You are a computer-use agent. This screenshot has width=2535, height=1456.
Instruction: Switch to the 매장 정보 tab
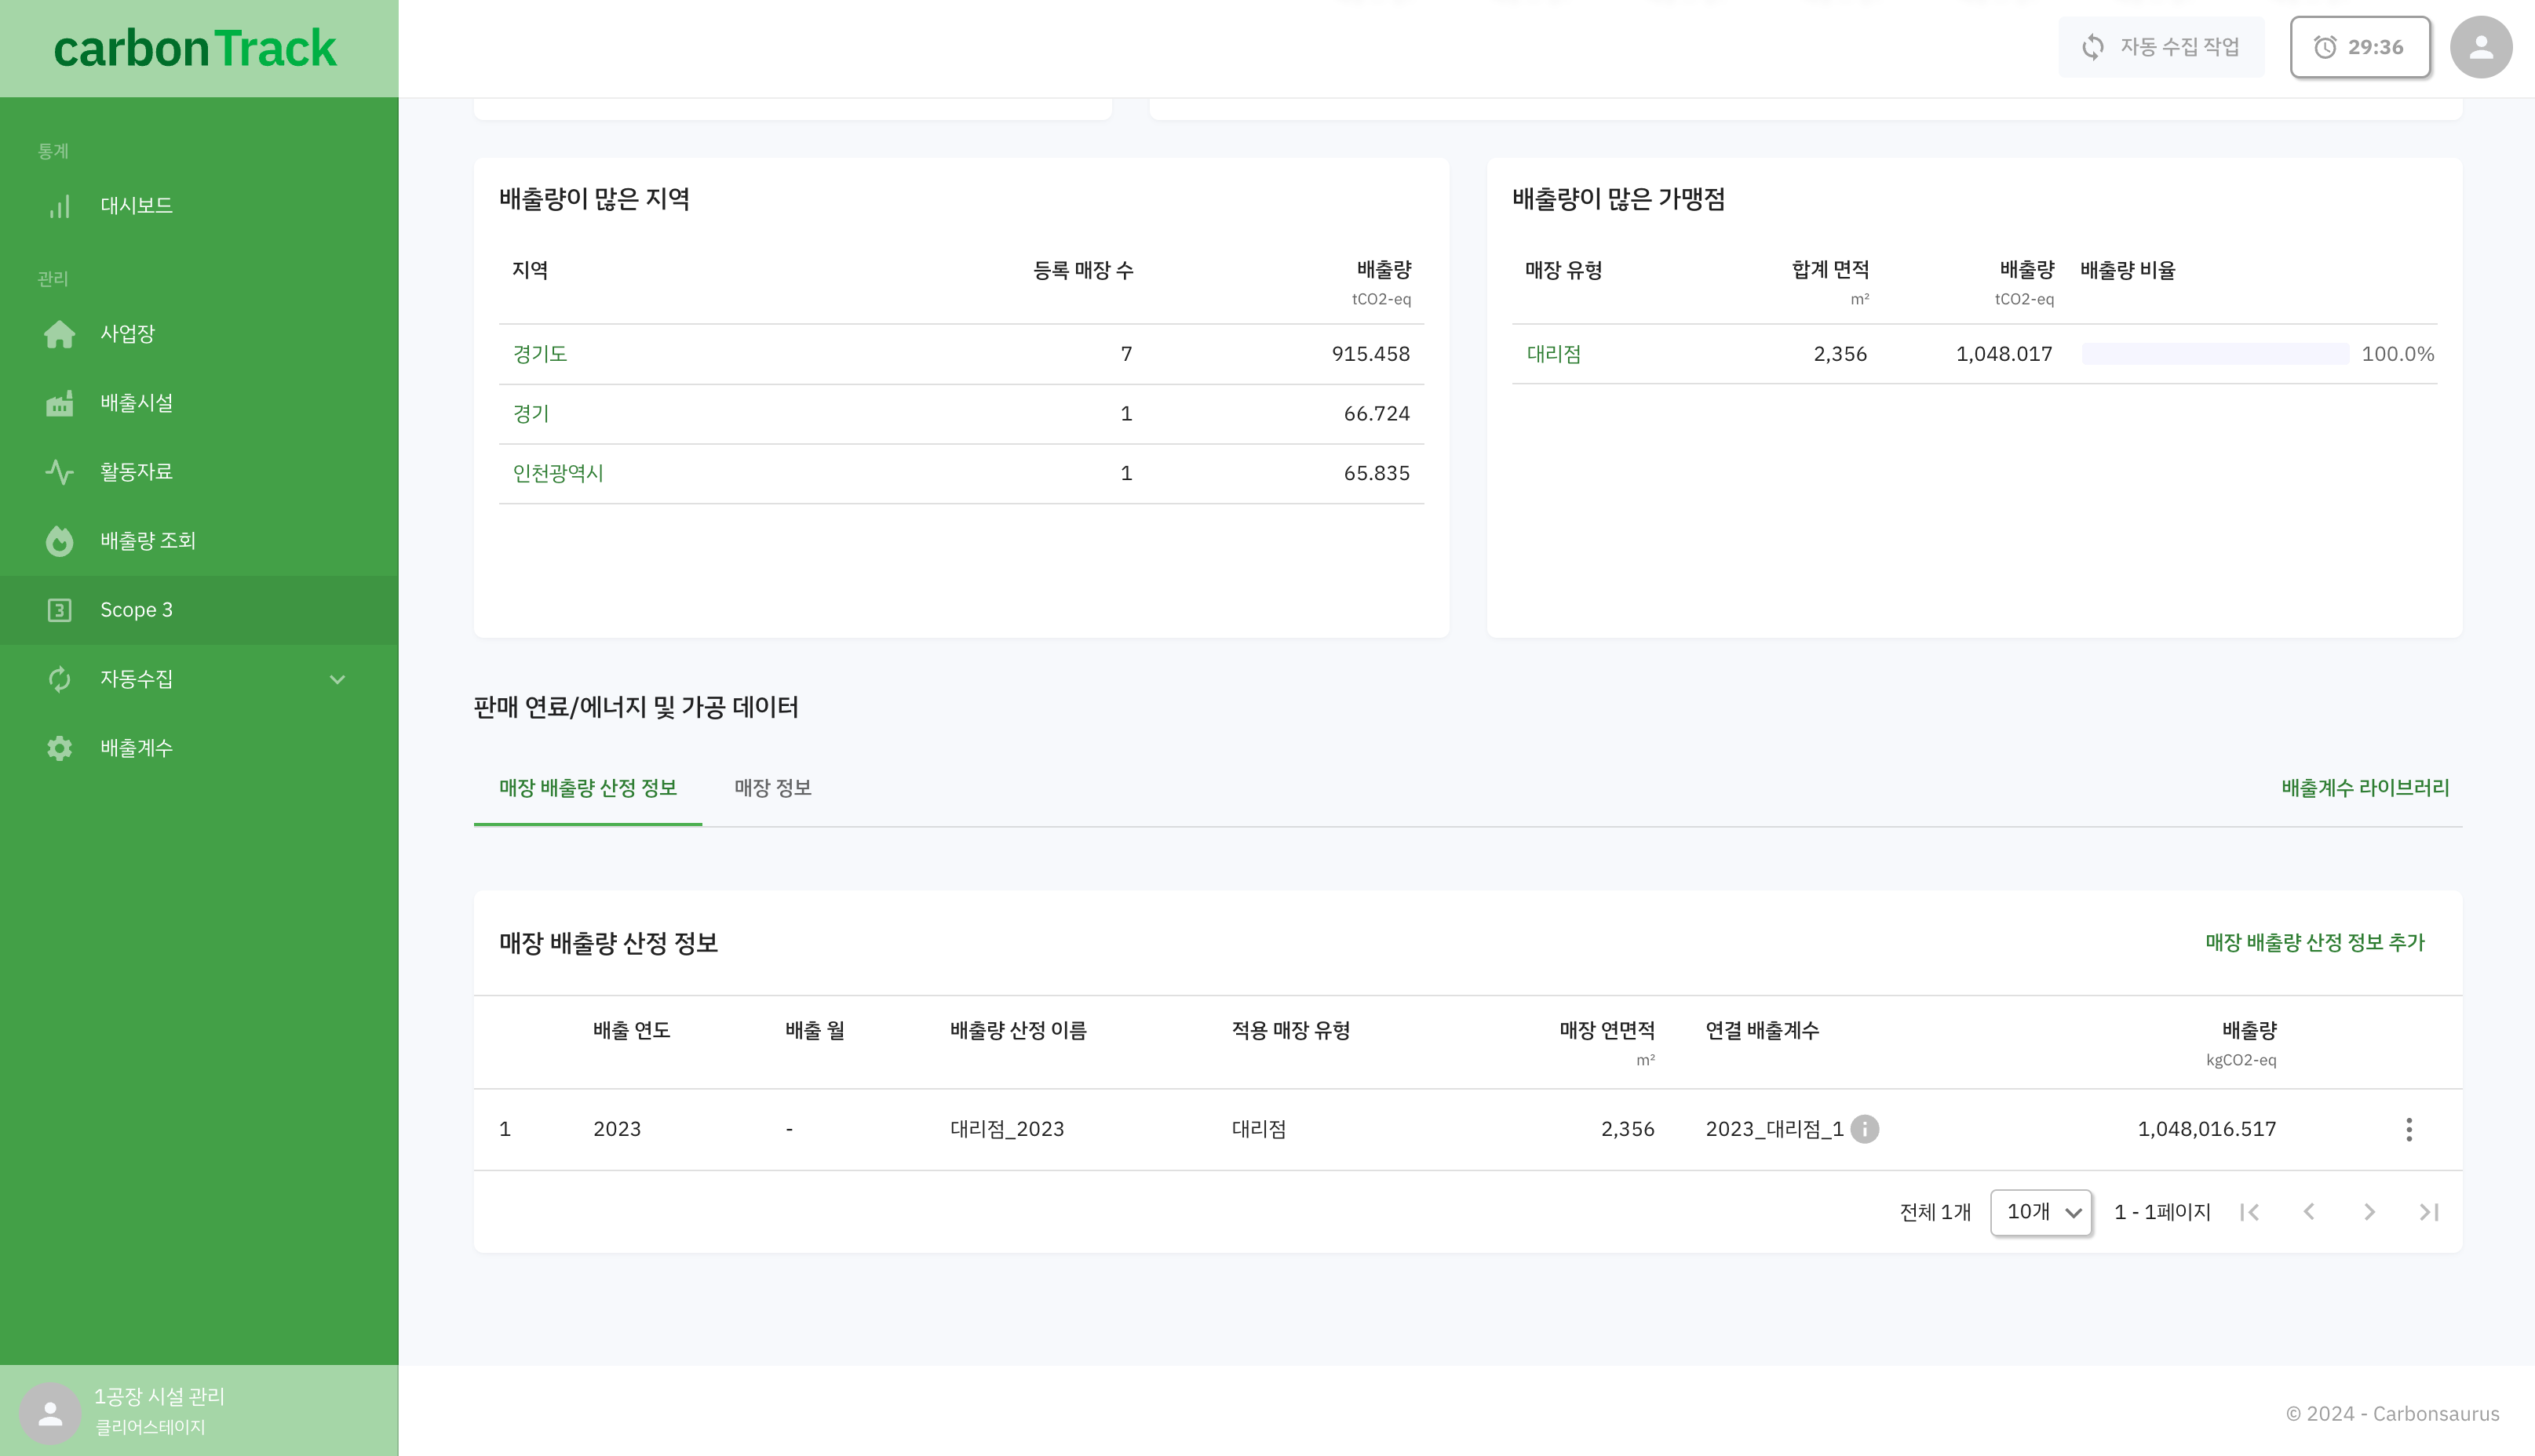click(772, 788)
